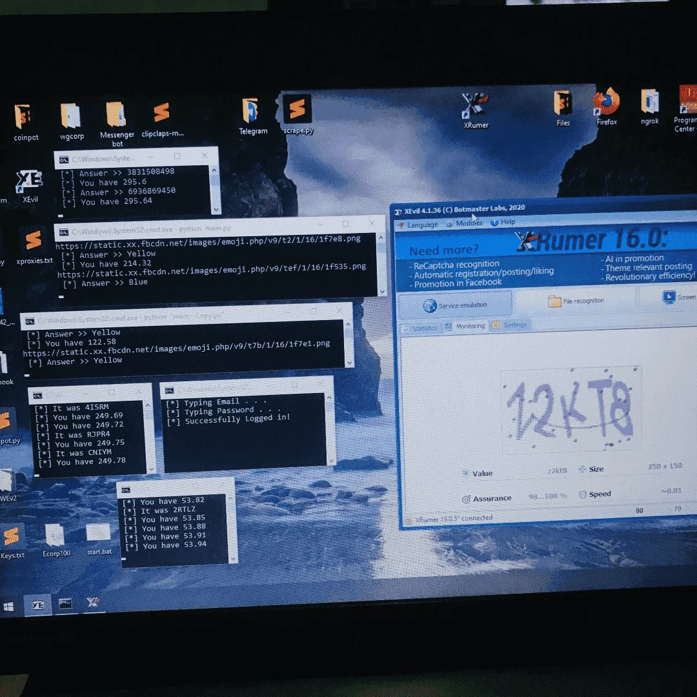This screenshot has height=697, width=697.
Task: Open the ngrok desktop icon
Action: click(x=649, y=106)
